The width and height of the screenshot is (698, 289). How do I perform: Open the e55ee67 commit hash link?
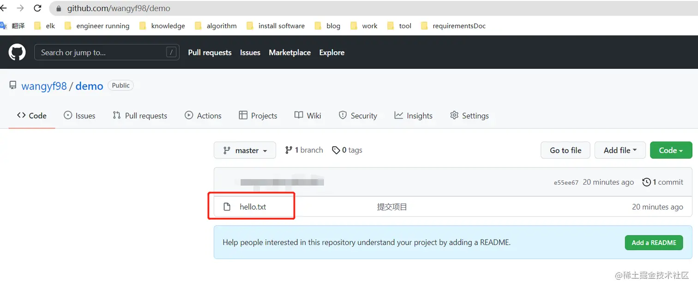pos(566,182)
